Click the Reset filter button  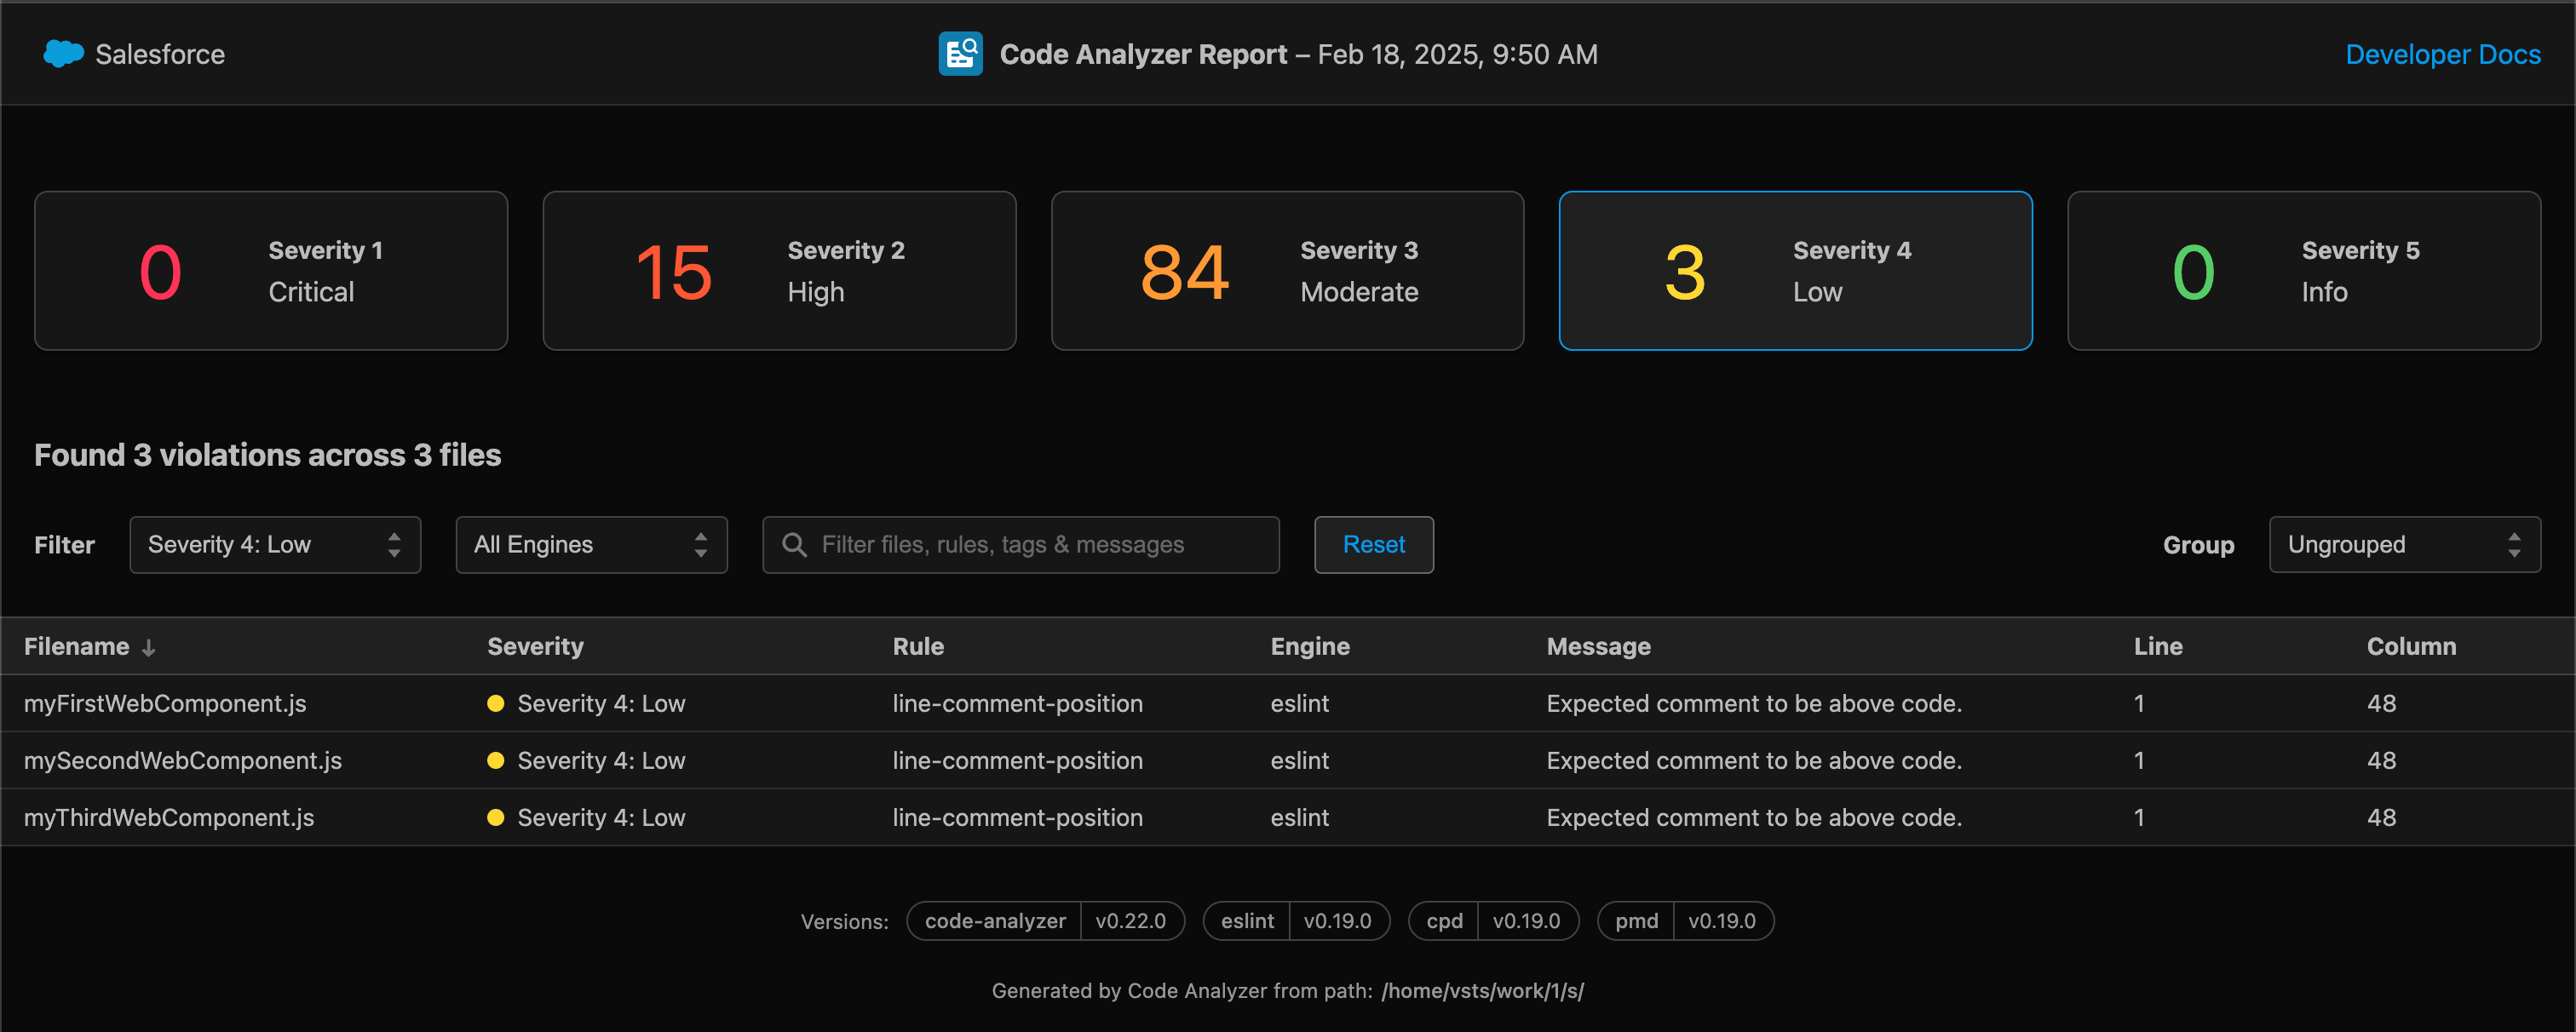pyautogui.click(x=1373, y=545)
